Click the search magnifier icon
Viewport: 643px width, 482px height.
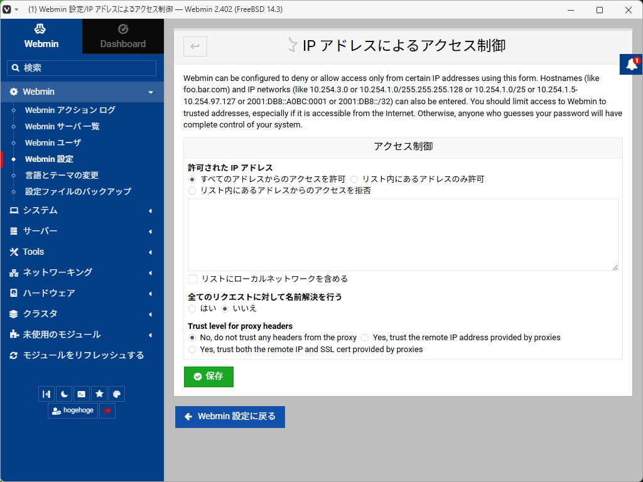tap(16, 68)
